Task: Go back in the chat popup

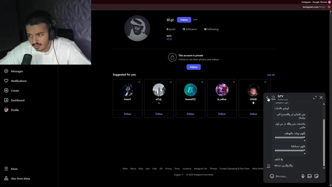Action: (x=267, y=98)
